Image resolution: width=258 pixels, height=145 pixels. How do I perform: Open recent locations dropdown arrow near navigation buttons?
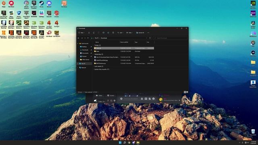85,38
